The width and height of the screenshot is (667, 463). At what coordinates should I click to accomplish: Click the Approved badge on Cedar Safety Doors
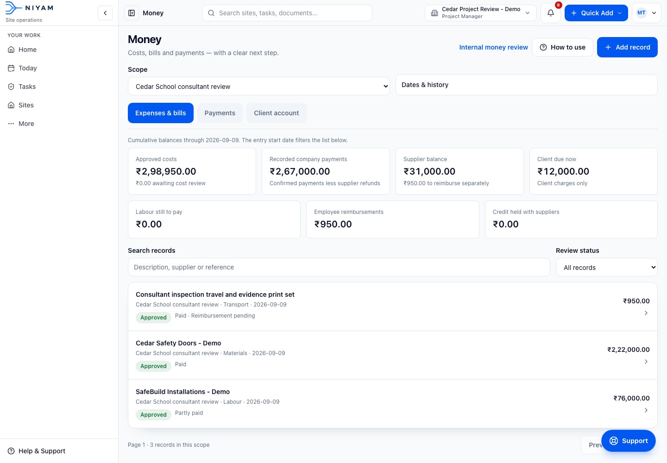pos(153,366)
